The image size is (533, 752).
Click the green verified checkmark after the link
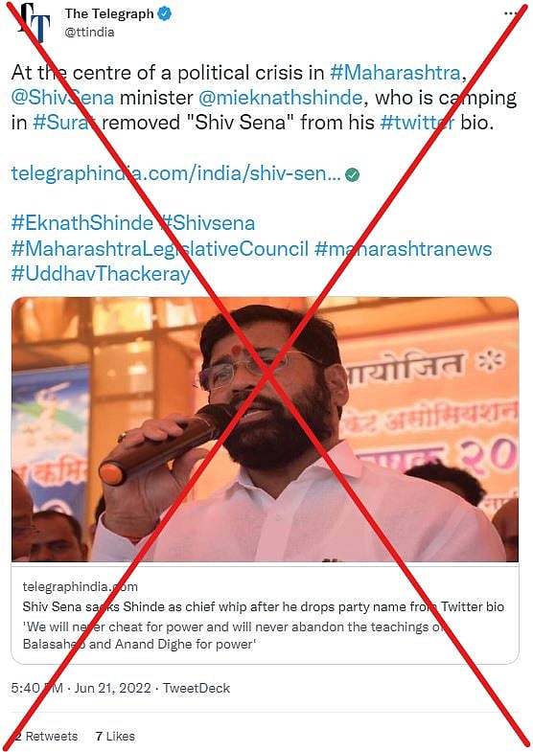pos(352,174)
